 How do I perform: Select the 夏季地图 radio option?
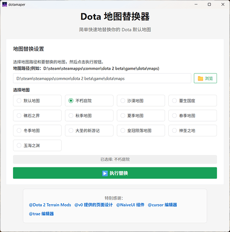click(141, 116)
